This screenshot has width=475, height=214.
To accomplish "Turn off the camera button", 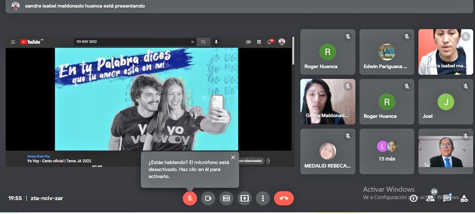I will (208, 198).
